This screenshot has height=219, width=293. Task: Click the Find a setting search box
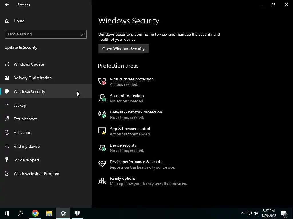46,34
